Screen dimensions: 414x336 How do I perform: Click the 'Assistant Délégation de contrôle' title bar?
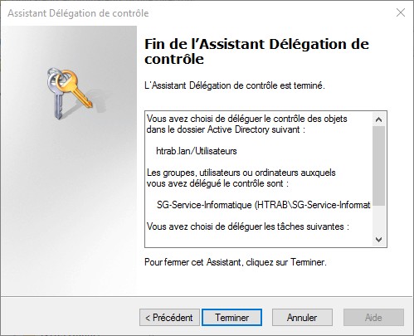pos(78,13)
